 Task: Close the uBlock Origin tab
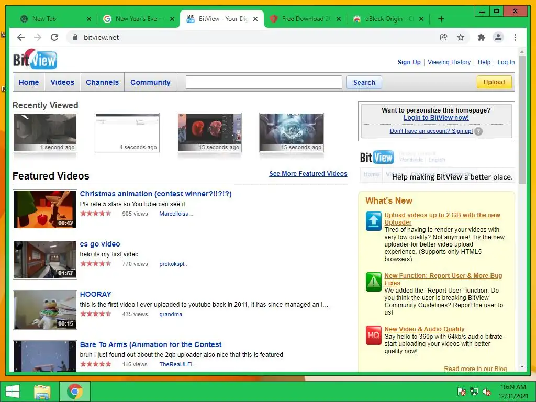tap(421, 19)
